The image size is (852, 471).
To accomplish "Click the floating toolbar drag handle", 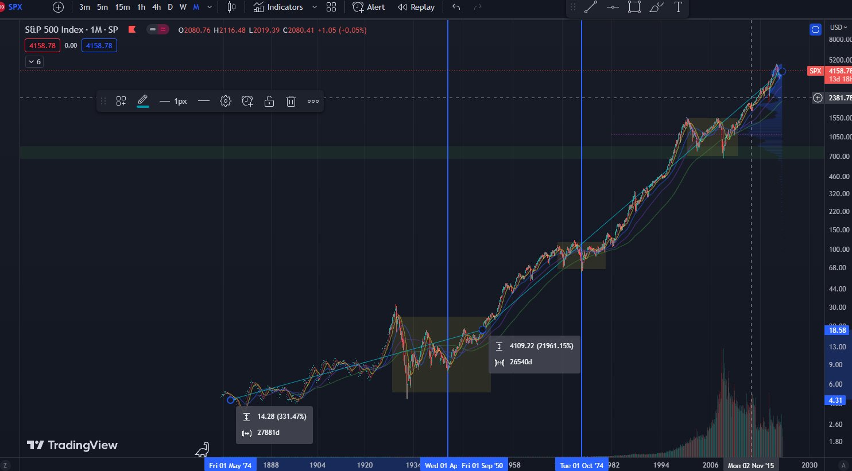I will click(x=103, y=101).
